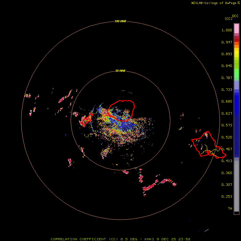This screenshot has height=241, width=241.
Task: Click the TH threshold legend label
Action: pos(230,209)
